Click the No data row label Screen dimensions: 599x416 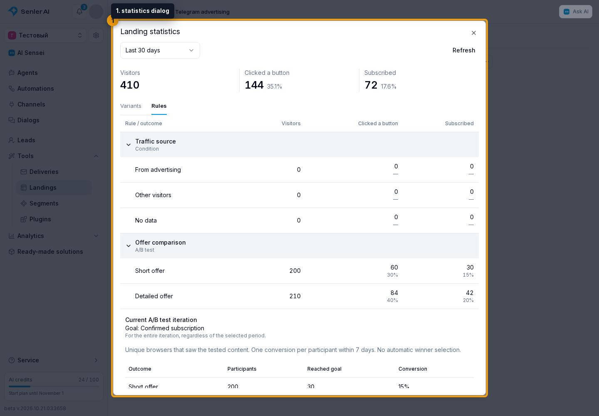coord(146,220)
